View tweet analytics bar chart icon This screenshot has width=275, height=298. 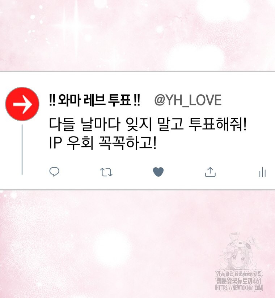[x=262, y=172]
